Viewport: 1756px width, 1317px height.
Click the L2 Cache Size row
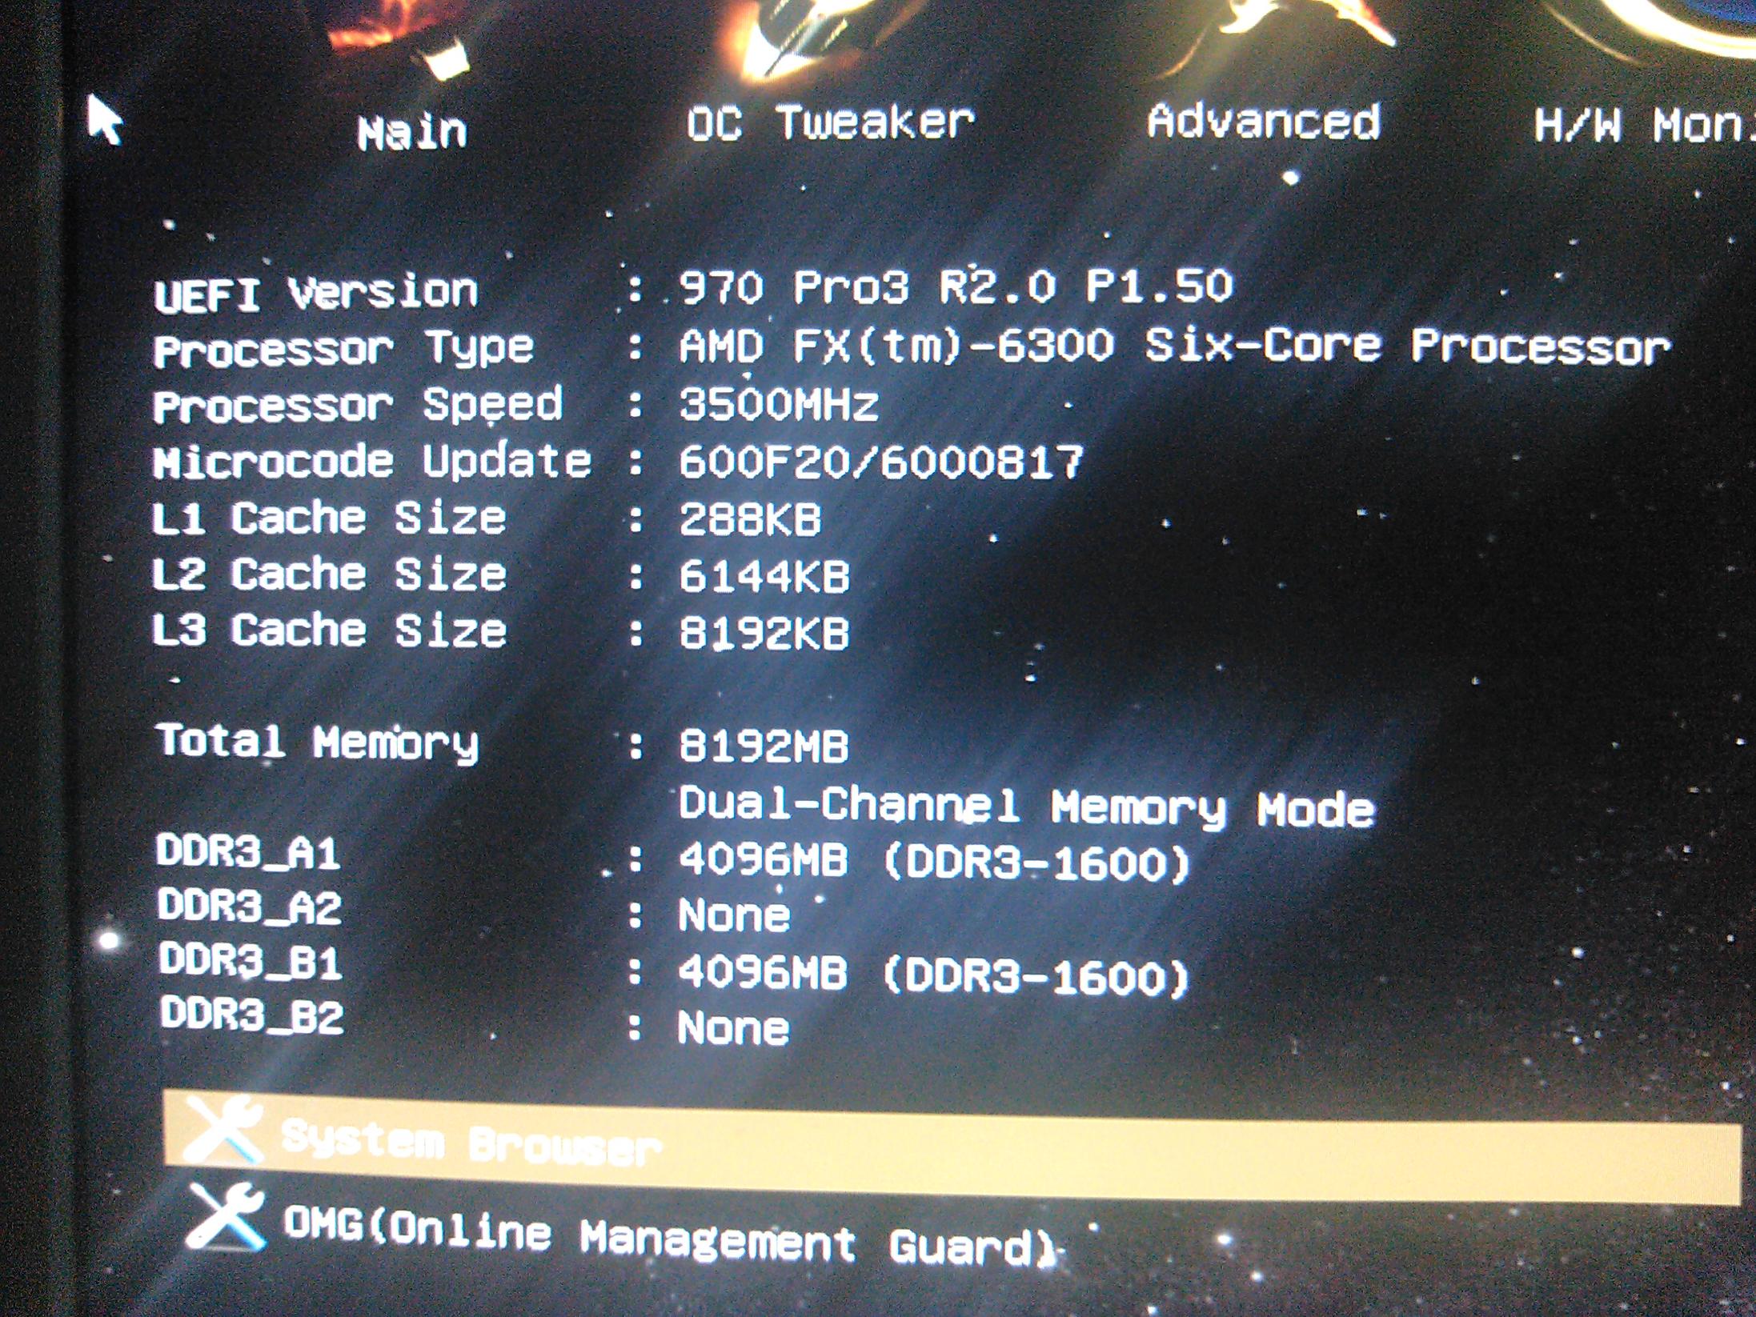tap(330, 574)
